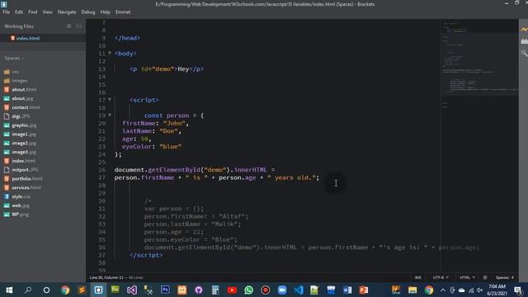This screenshot has width=528, height=297.
Task: Open index.html in the Spaces file tree
Action: (x=24, y=161)
